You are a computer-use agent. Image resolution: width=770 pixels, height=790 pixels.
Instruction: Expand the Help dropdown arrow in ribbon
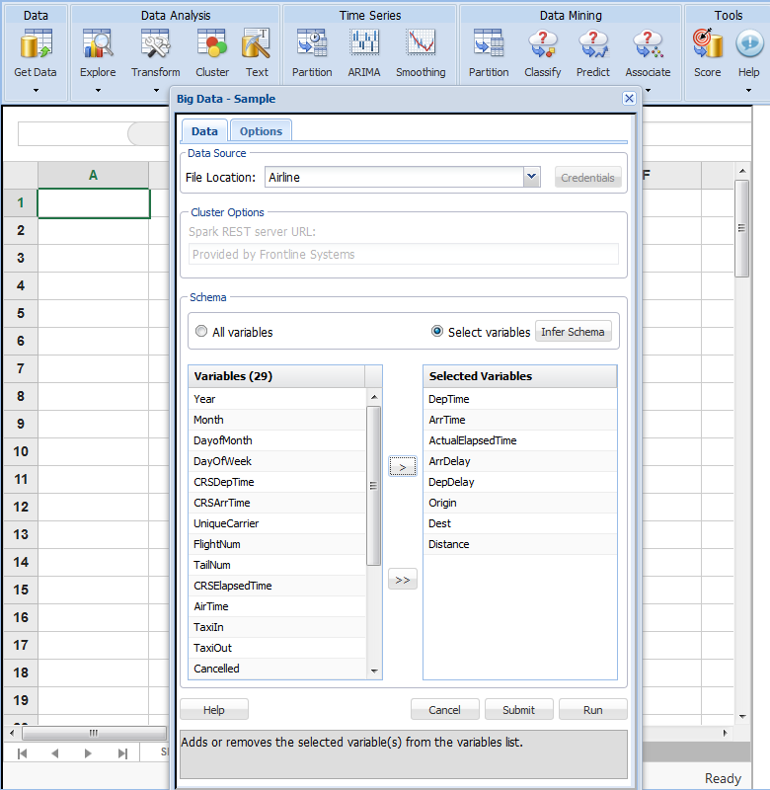pyautogui.click(x=749, y=91)
